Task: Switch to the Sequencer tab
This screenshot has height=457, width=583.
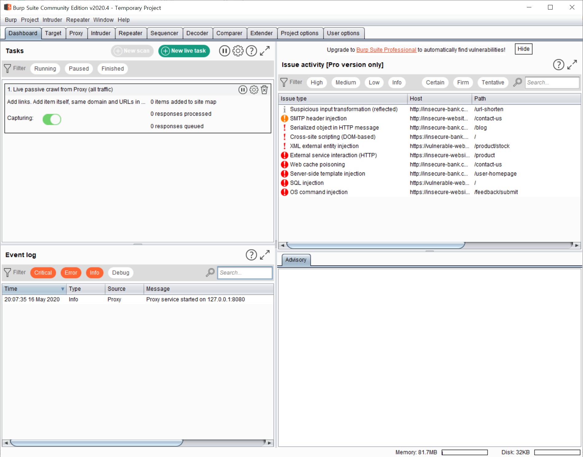Action: click(x=164, y=33)
